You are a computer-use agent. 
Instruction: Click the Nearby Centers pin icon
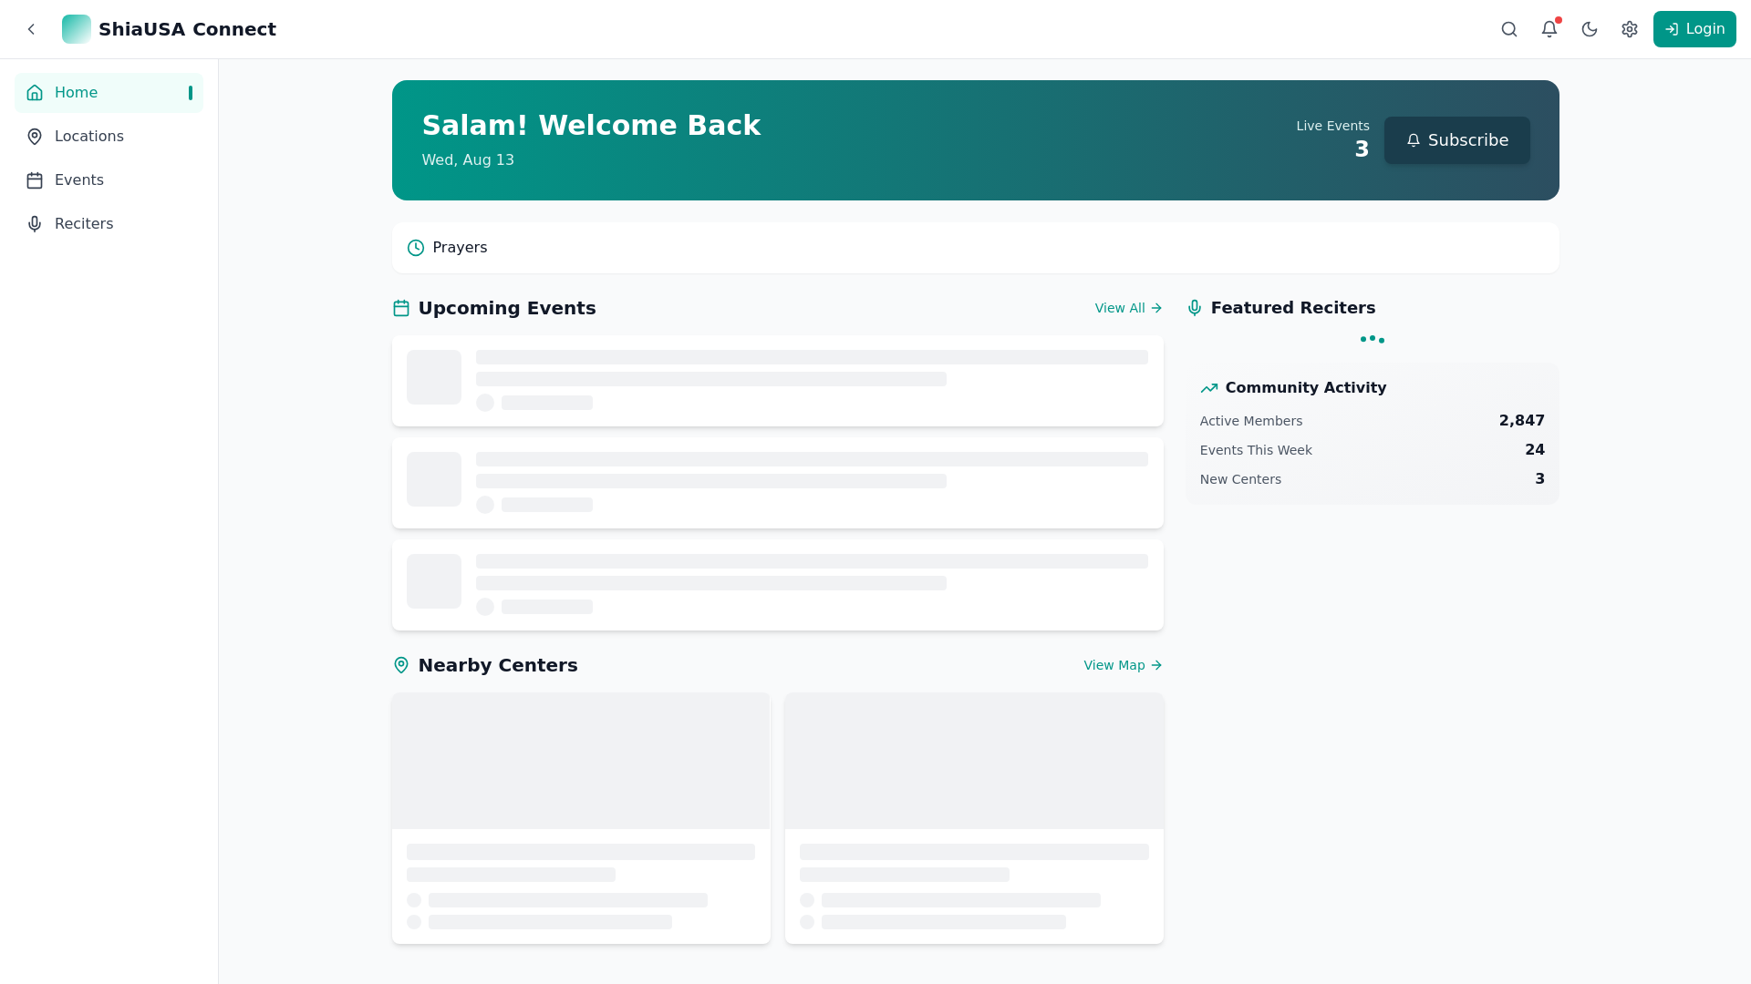tap(401, 665)
